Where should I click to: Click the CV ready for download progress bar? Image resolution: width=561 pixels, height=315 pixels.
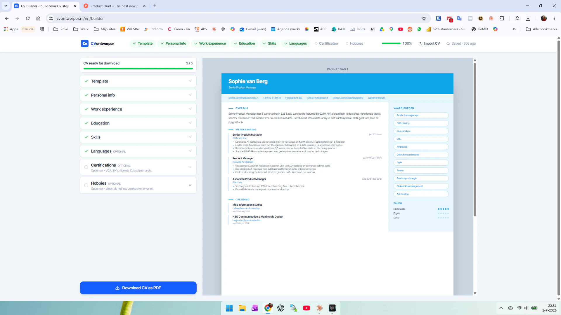coord(138,69)
